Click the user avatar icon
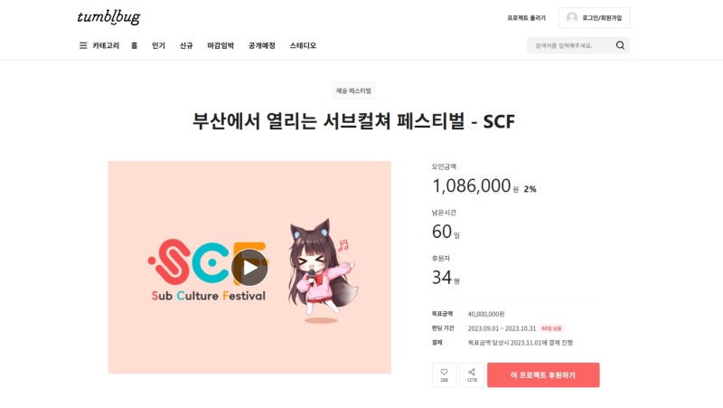 click(572, 17)
